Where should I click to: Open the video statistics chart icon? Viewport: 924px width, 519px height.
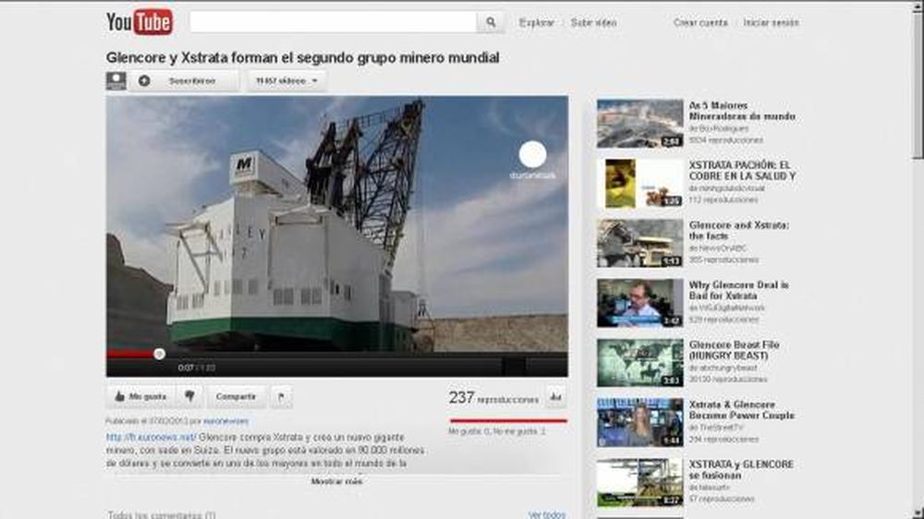point(555,397)
